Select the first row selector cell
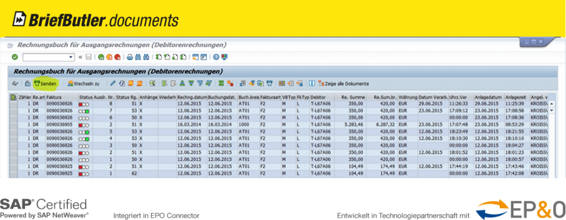566x220 pixels. click(x=13, y=103)
